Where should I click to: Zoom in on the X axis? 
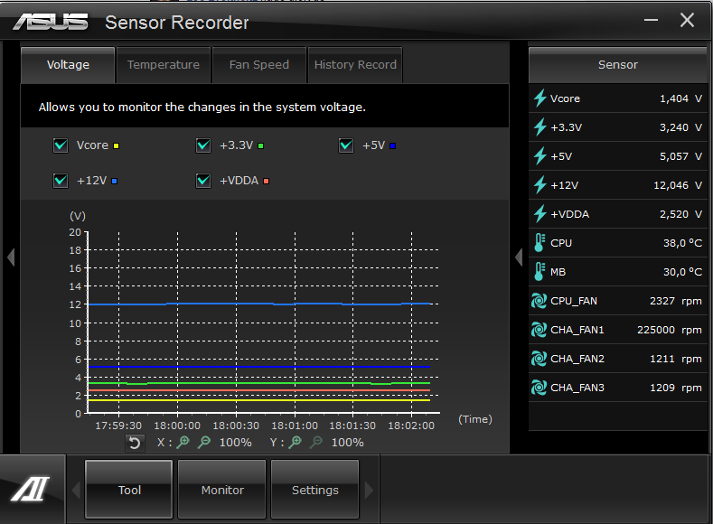(183, 442)
